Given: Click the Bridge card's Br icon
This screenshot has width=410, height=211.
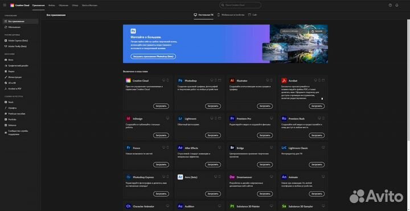Looking at the screenshot, I should [x=232, y=148].
